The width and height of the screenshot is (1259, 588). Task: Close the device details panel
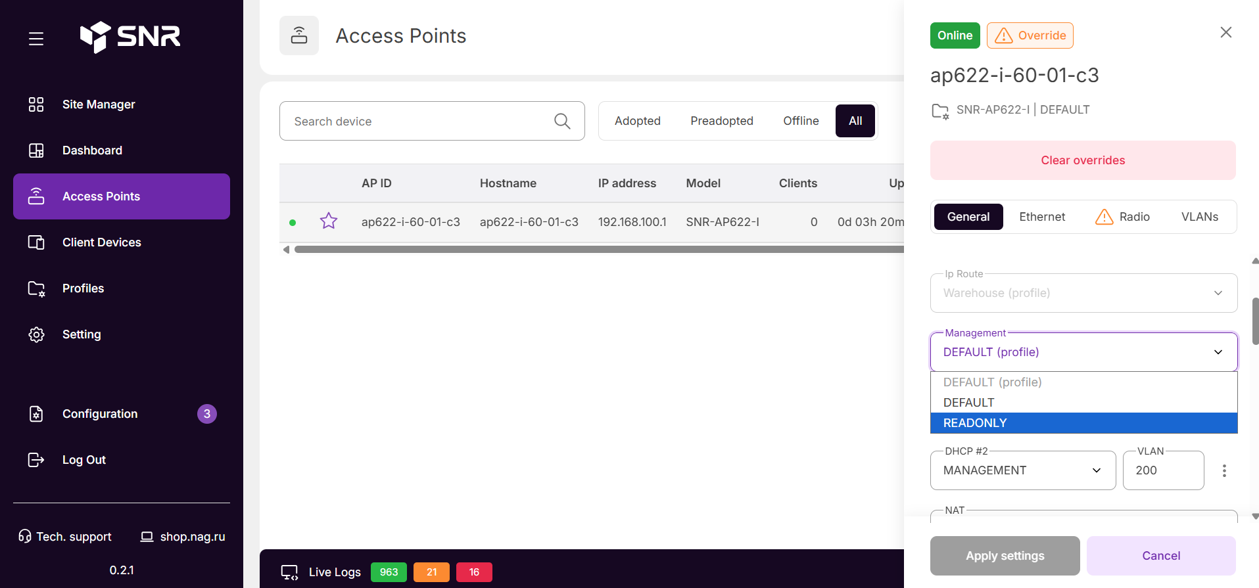point(1226,32)
